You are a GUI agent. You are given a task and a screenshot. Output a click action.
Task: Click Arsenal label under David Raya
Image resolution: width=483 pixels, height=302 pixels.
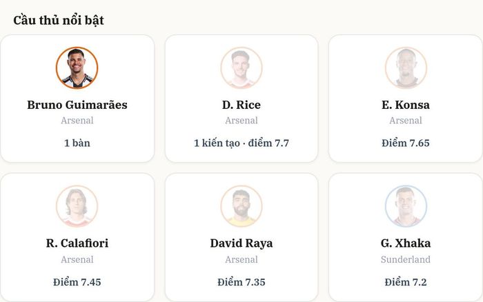[x=241, y=259]
